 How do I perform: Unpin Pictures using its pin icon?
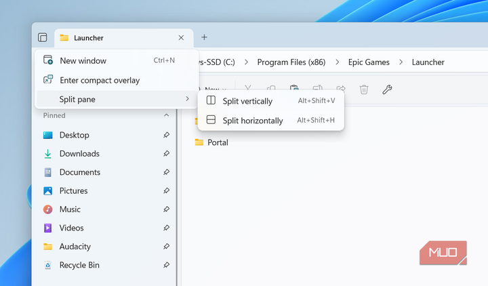166,190
